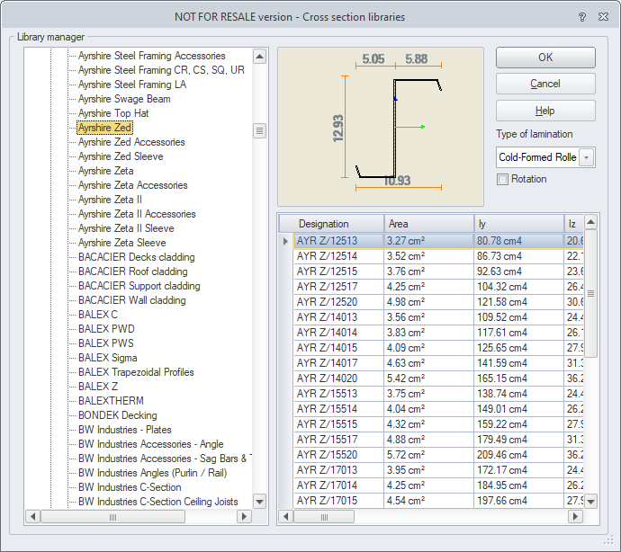This screenshot has width=621, height=552.
Task: Click the Cancel button
Action: pyautogui.click(x=545, y=84)
